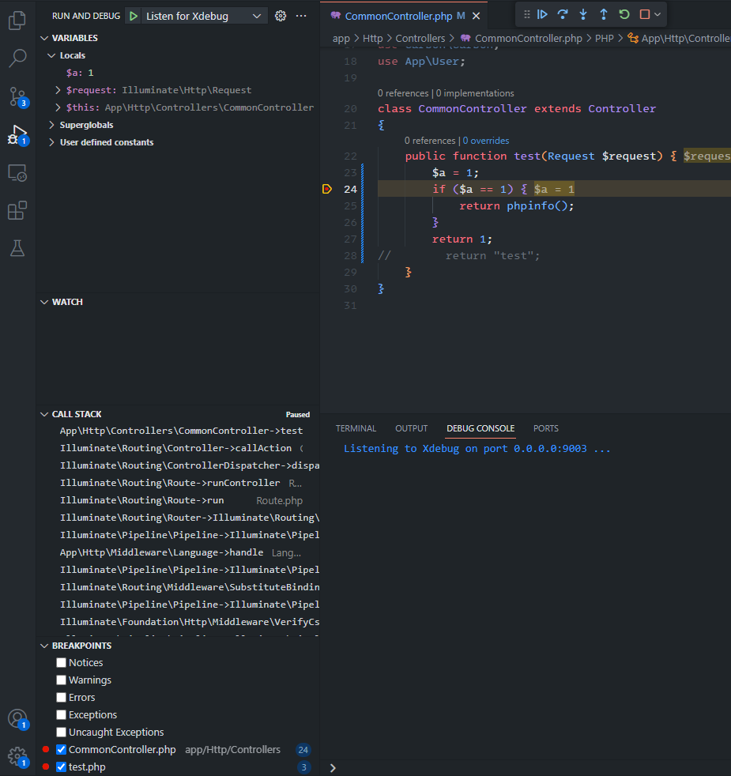Disable the CommonController.php breakpoint checkbox
Screen dimensions: 731x776
pyautogui.click(x=62, y=750)
